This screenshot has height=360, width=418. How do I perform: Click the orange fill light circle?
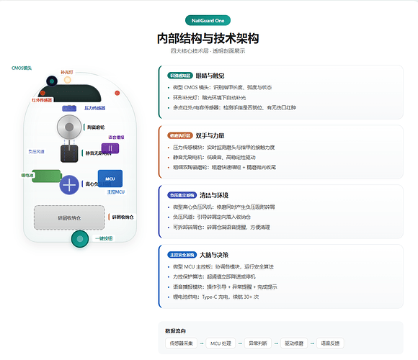point(68,80)
